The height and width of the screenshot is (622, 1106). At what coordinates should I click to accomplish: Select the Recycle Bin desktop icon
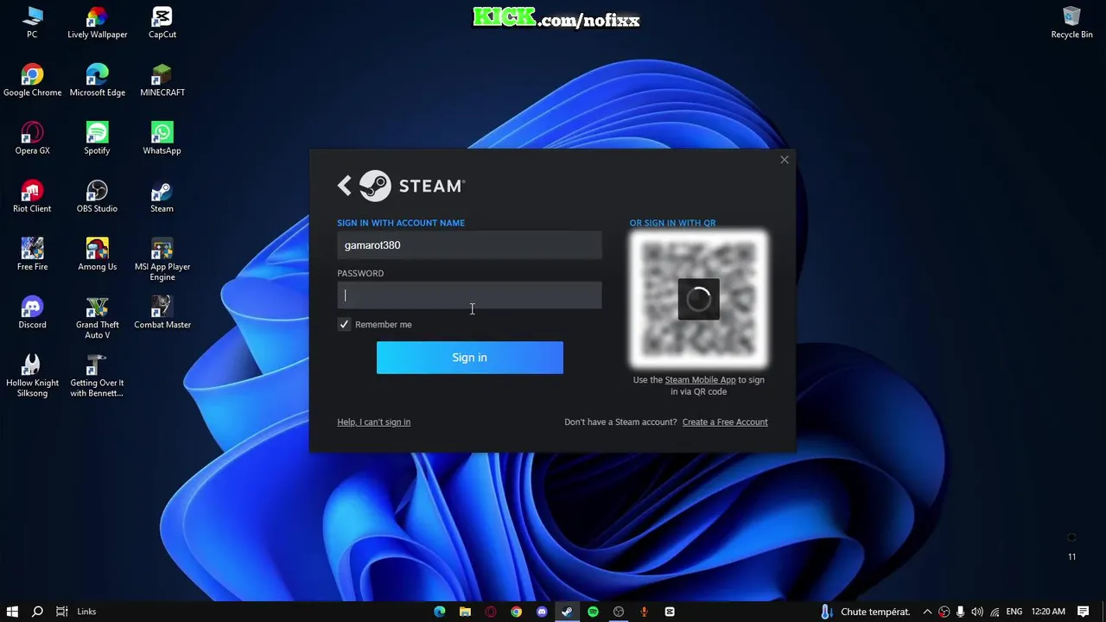coord(1071,22)
